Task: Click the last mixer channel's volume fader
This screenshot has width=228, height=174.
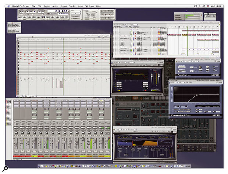Action: pyautogui.click(x=107, y=141)
